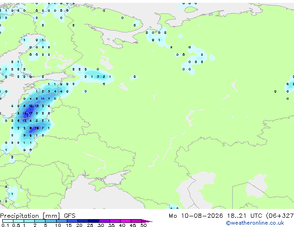Click the weatheronline.co.uk copyright link
The image size is (294, 227).
(x=255, y=223)
